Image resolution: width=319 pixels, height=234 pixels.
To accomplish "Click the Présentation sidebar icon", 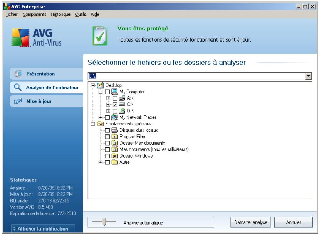I will pos(18,74).
